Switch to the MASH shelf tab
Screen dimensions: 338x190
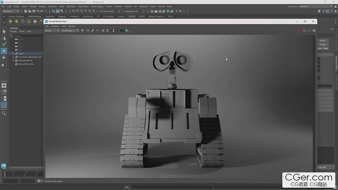(x=142, y=17)
